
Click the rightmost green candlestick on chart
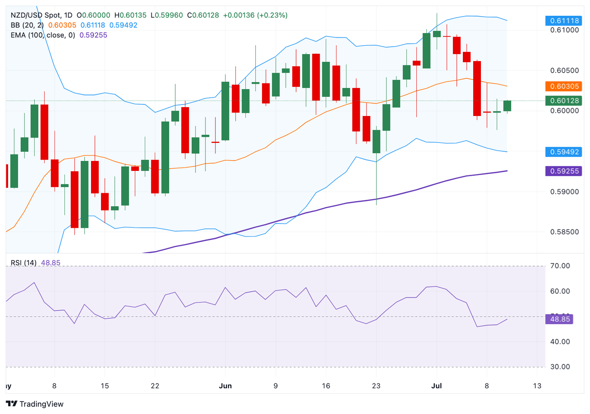[507, 106]
